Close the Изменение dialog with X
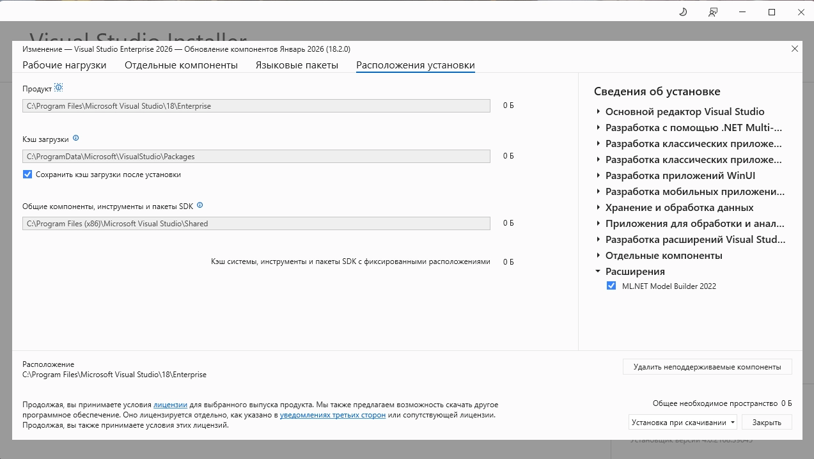Image resolution: width=814 pixels, height=459 pixels. [795, 49]
